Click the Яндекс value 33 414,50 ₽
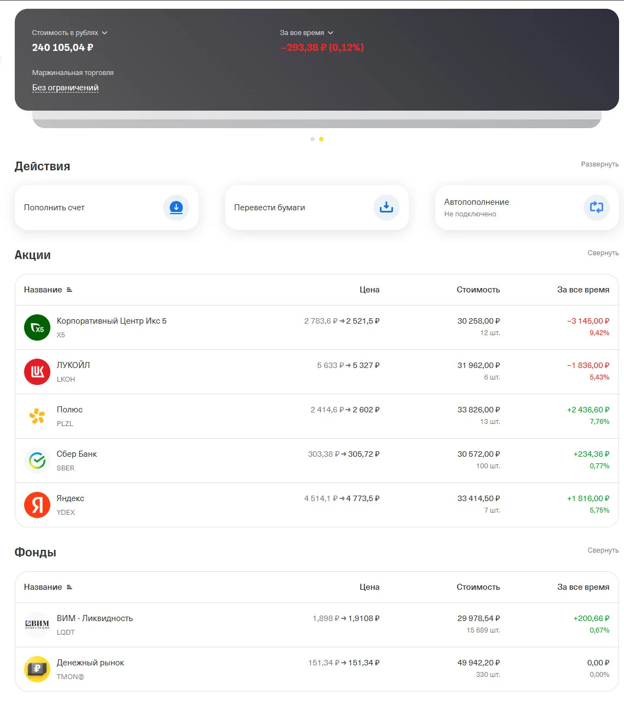Screen dimensions: 624x701 click(478, 498)
